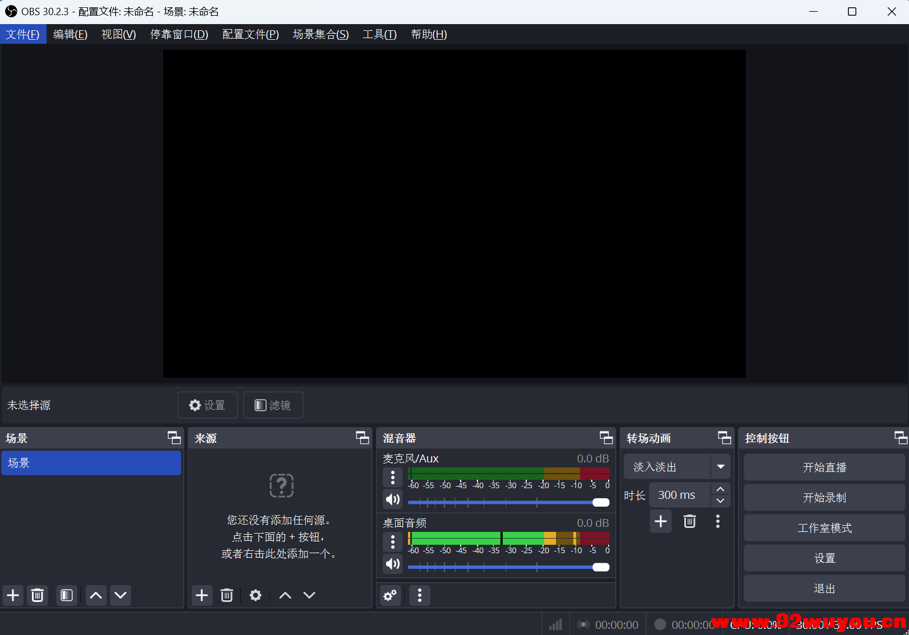
Task: Pop out the 混音器 panel
Action: pyautogui.click(x=605, y=438)
